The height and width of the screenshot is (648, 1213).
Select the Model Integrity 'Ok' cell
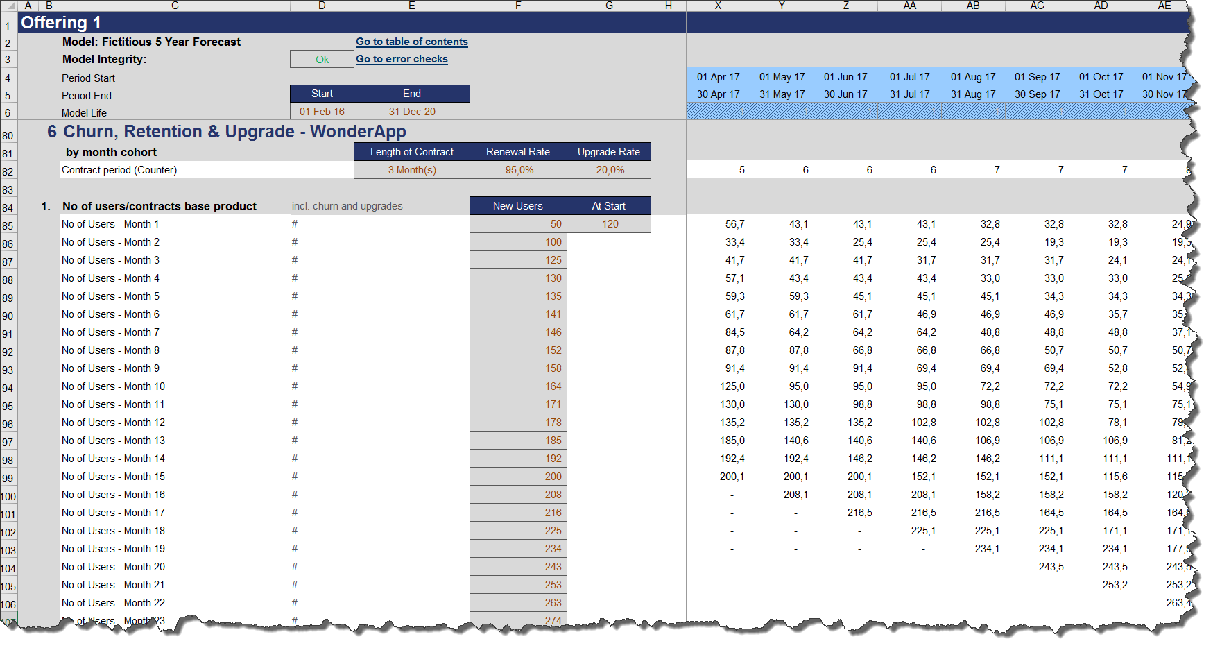pyautogui.click(x=322, y=60)
